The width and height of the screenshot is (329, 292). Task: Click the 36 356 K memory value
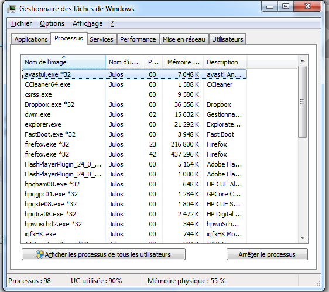[187, 104]
